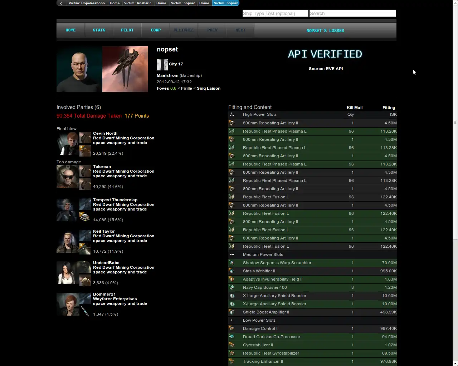Click the City 17 corporation logo
Screen dimensions: 458x366
pyautogui.click(x=162, y=64)
